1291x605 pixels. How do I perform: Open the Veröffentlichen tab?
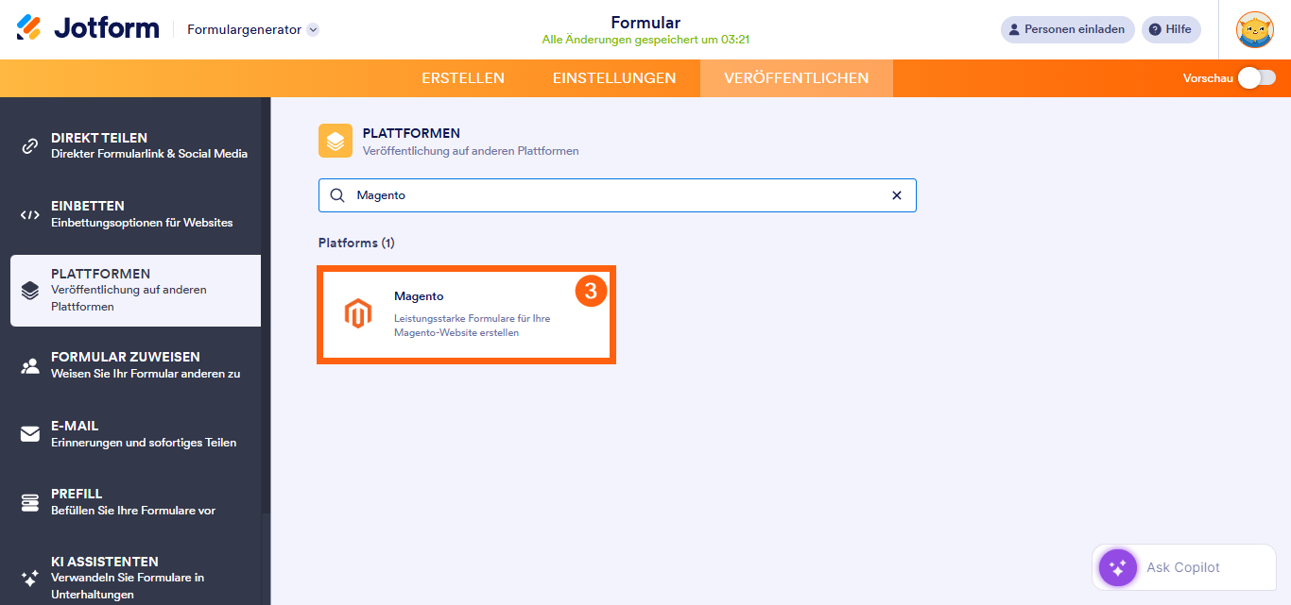click(x=796, y=79)
